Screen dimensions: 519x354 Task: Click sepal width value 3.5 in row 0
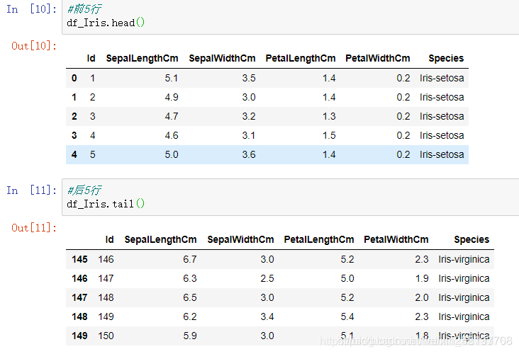249,78
